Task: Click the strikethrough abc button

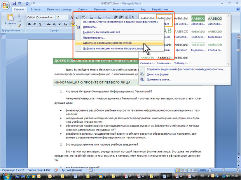Action: pos(48,24)
